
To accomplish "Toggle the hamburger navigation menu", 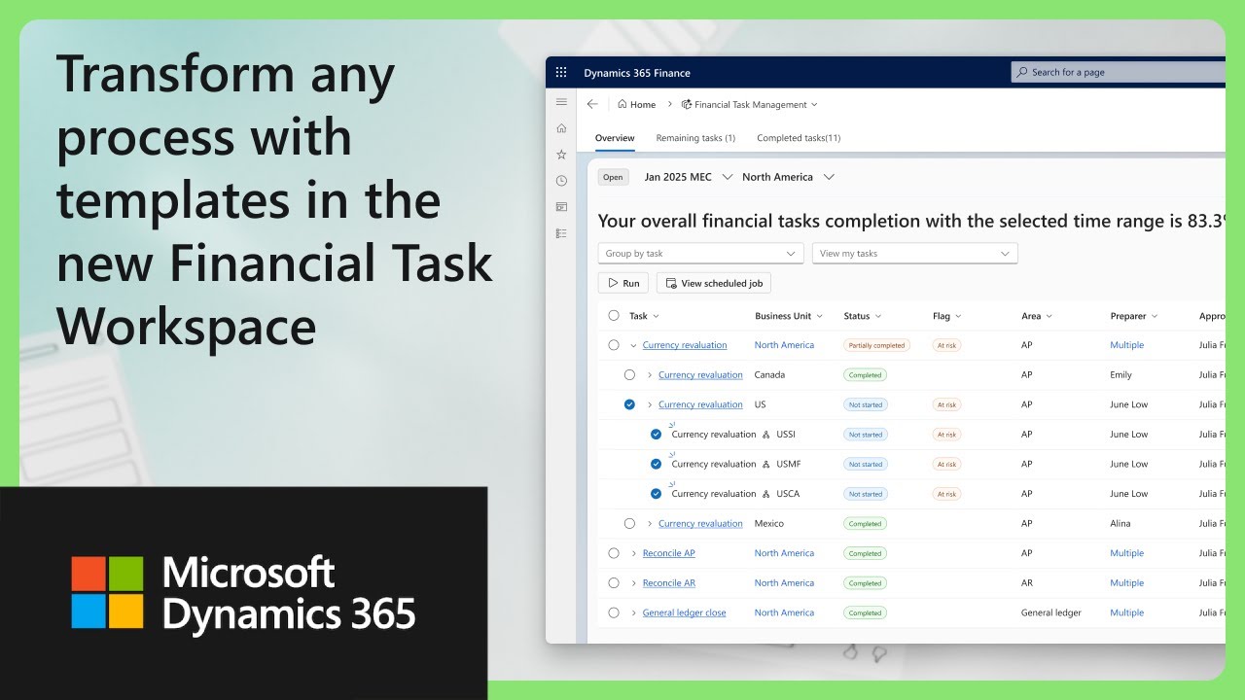I will pos(561,102).
